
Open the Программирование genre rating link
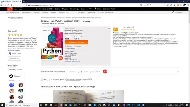pos(73,79)
